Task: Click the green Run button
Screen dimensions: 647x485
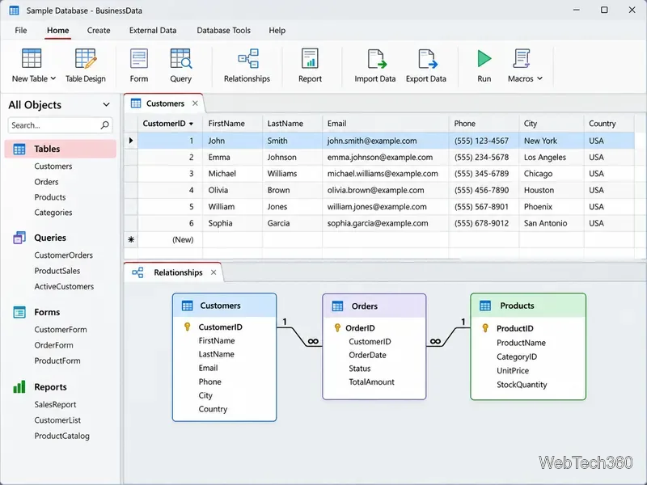Action: tap(484, 58)
